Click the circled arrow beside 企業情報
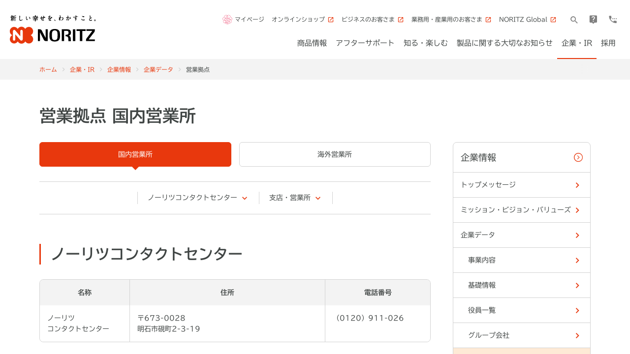This screenshot has width=630, height=354. point(578,157)
